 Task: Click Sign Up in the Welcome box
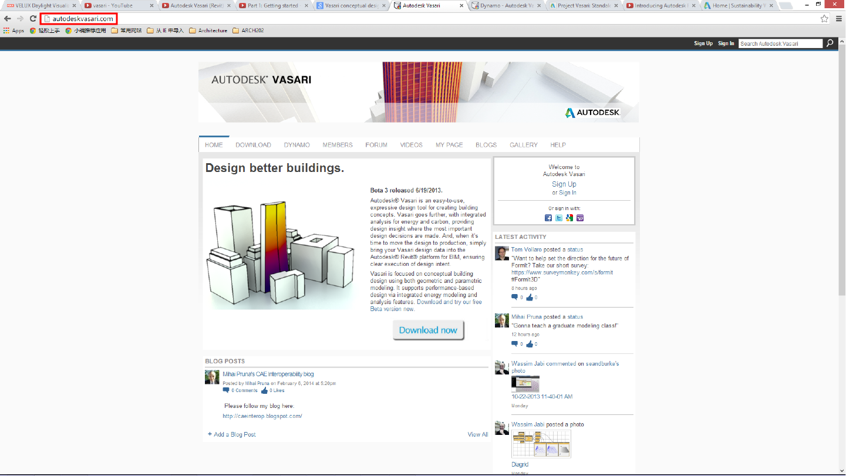point(564,184)
